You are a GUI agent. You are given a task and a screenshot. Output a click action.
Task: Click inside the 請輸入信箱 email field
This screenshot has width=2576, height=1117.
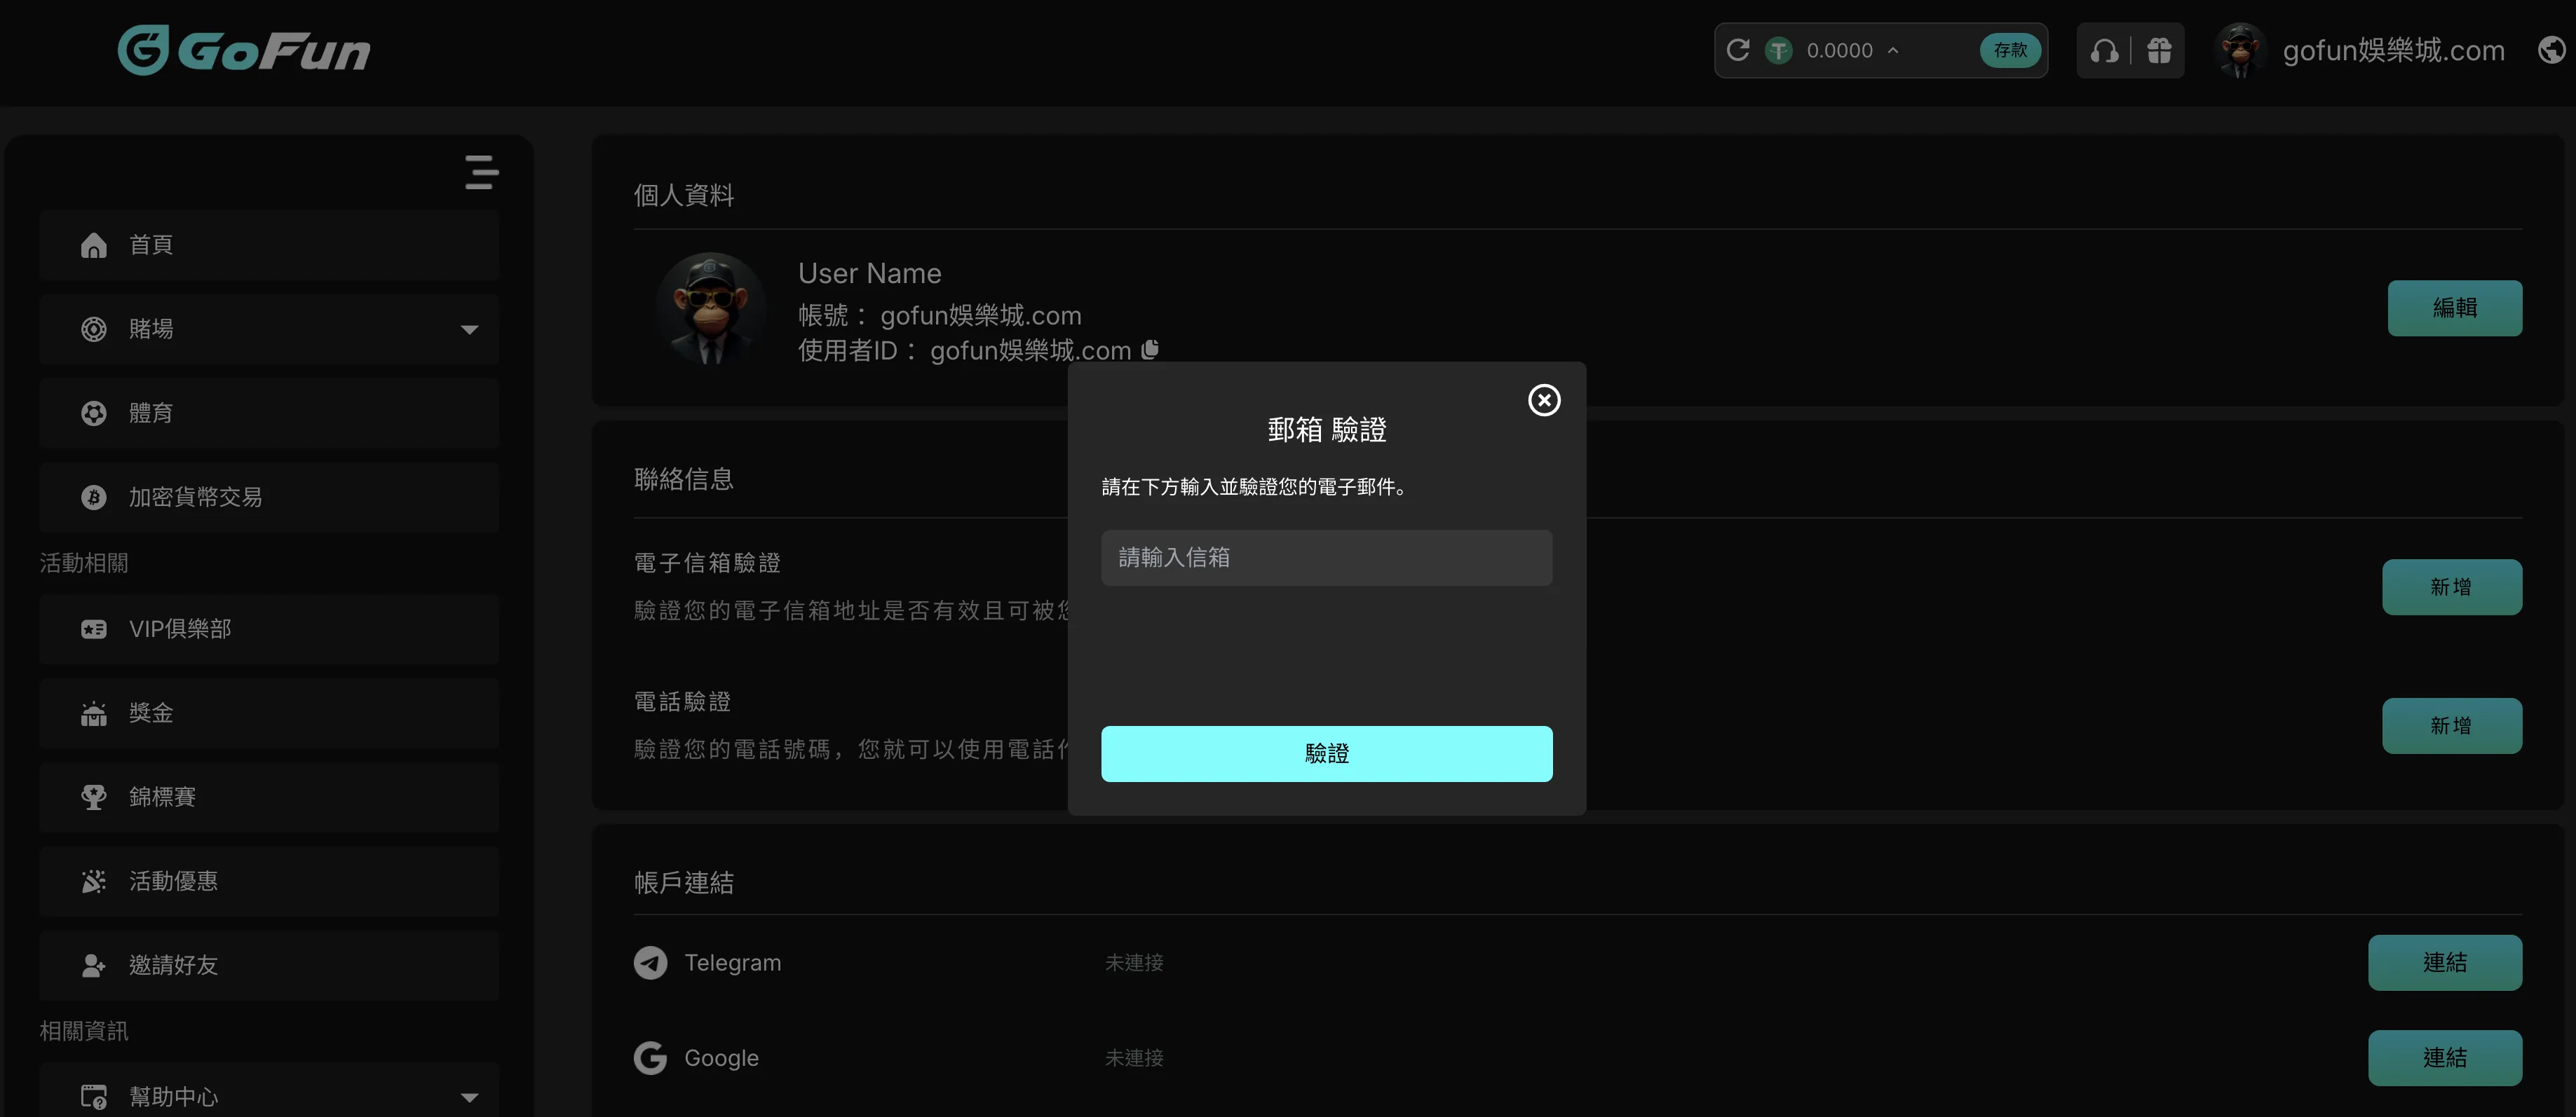[1326, 558]
